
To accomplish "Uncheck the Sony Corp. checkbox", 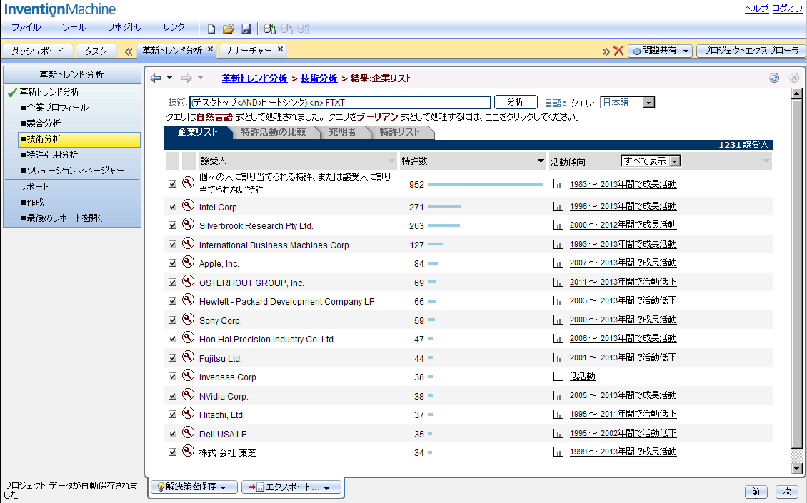I will pyautogui.click(x=172, y=320).
